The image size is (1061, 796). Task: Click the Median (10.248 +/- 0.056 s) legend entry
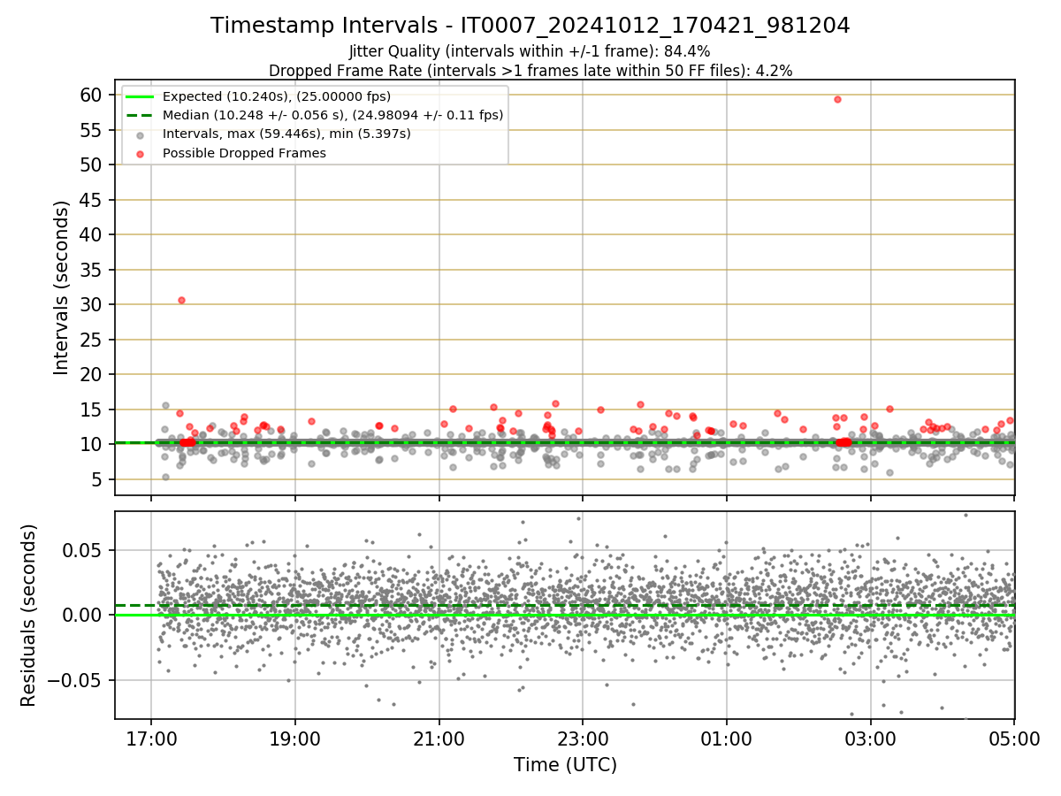coord(333,115)
